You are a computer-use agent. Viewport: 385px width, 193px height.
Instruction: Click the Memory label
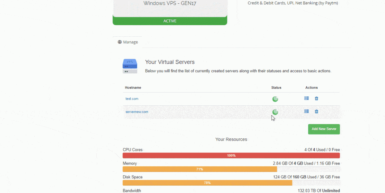tap(130, 163)
